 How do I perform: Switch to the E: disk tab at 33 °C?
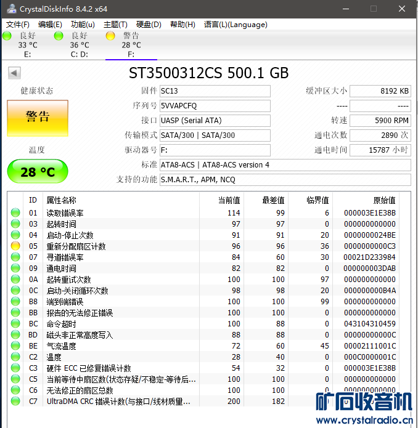tap(27, 45)
